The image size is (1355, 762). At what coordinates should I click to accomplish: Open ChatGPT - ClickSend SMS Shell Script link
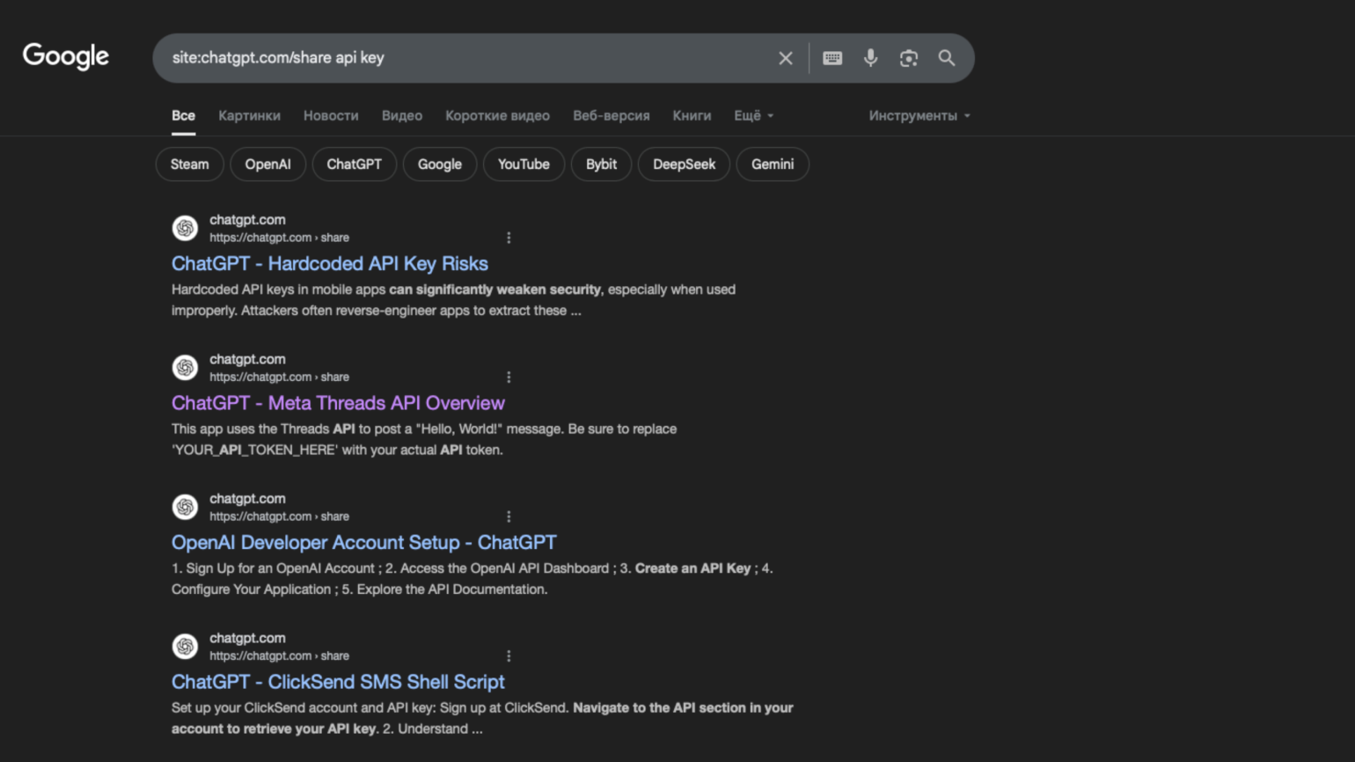338,682
